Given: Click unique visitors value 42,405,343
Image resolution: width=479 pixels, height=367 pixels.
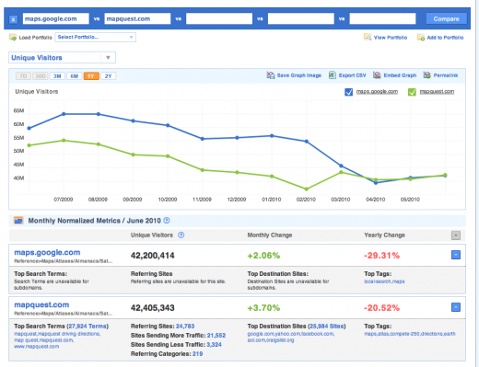Looking at the screenshot, I should (x=153, y=308).
